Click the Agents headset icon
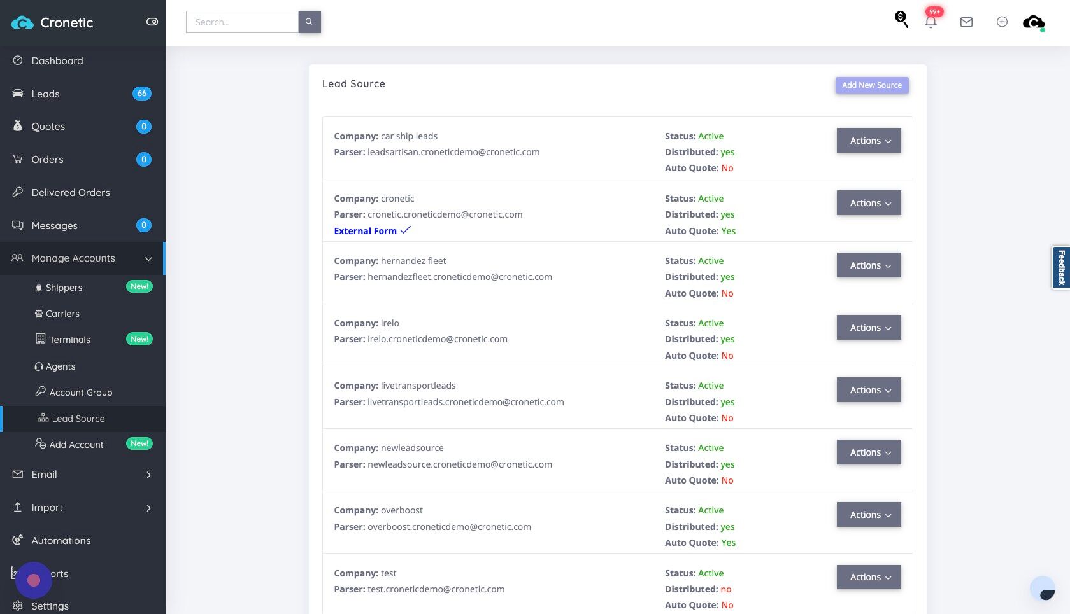The image size is (1070, 614). [x=39, y=366]
